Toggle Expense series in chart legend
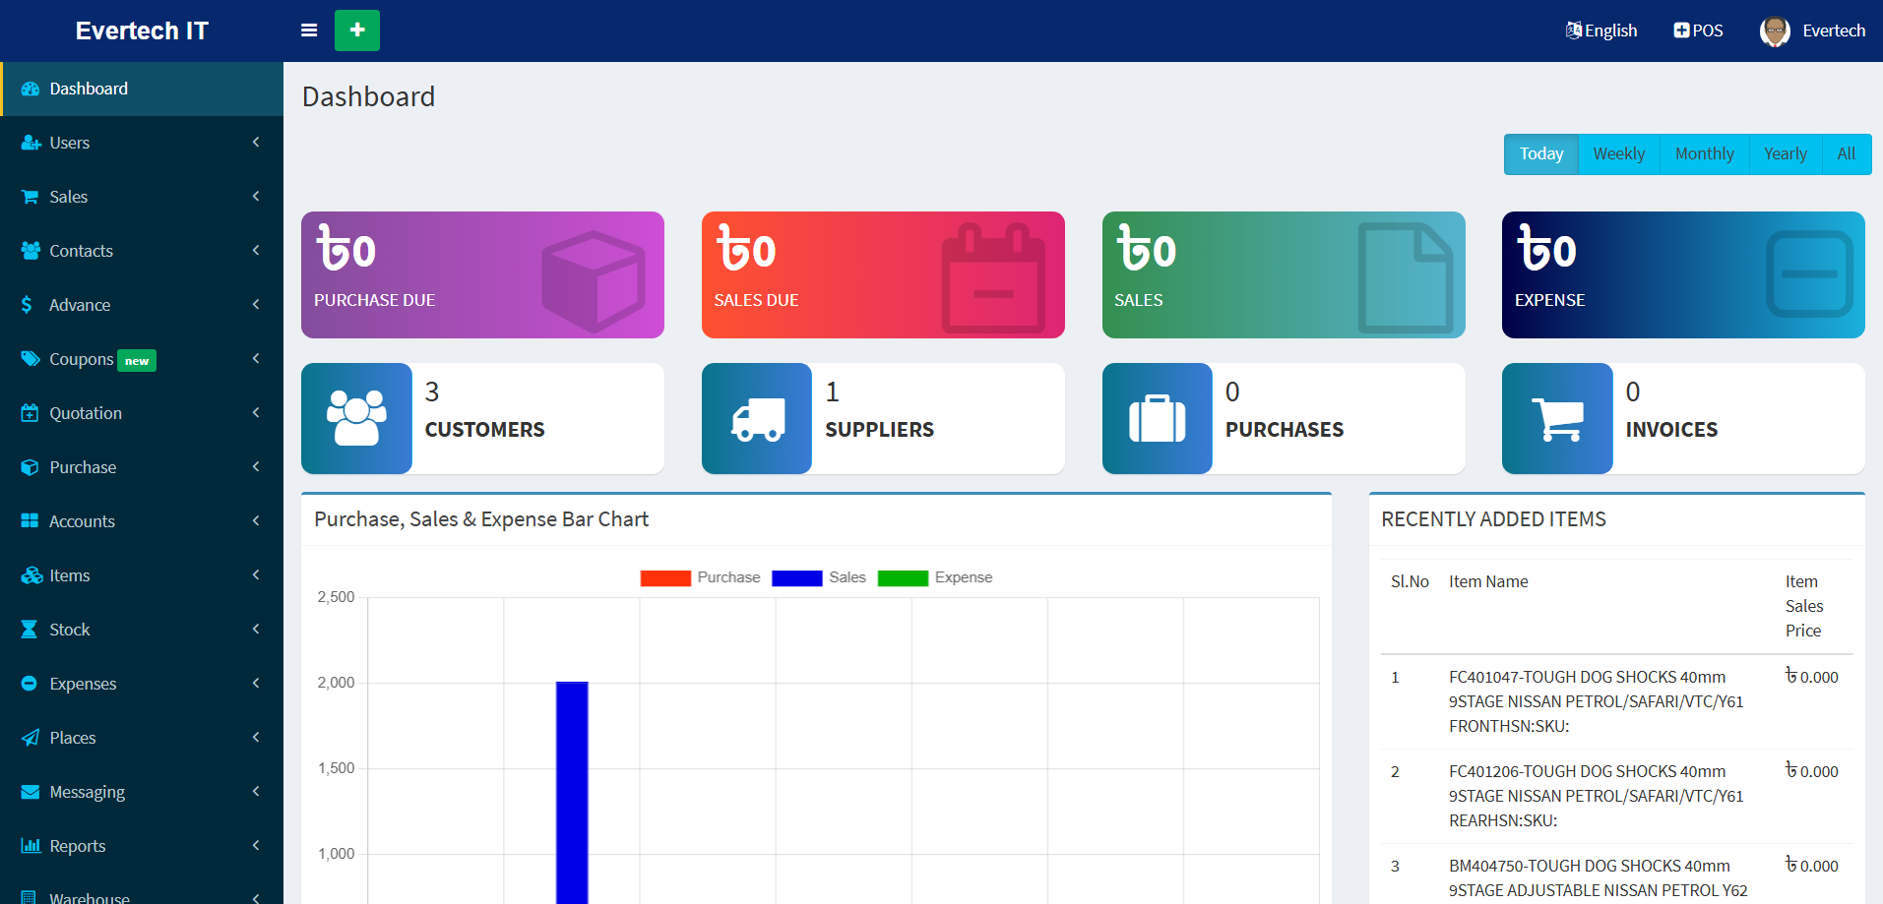Image resolution: width=1883 pixels, height=904 pixels. click(x=903, y=578)
